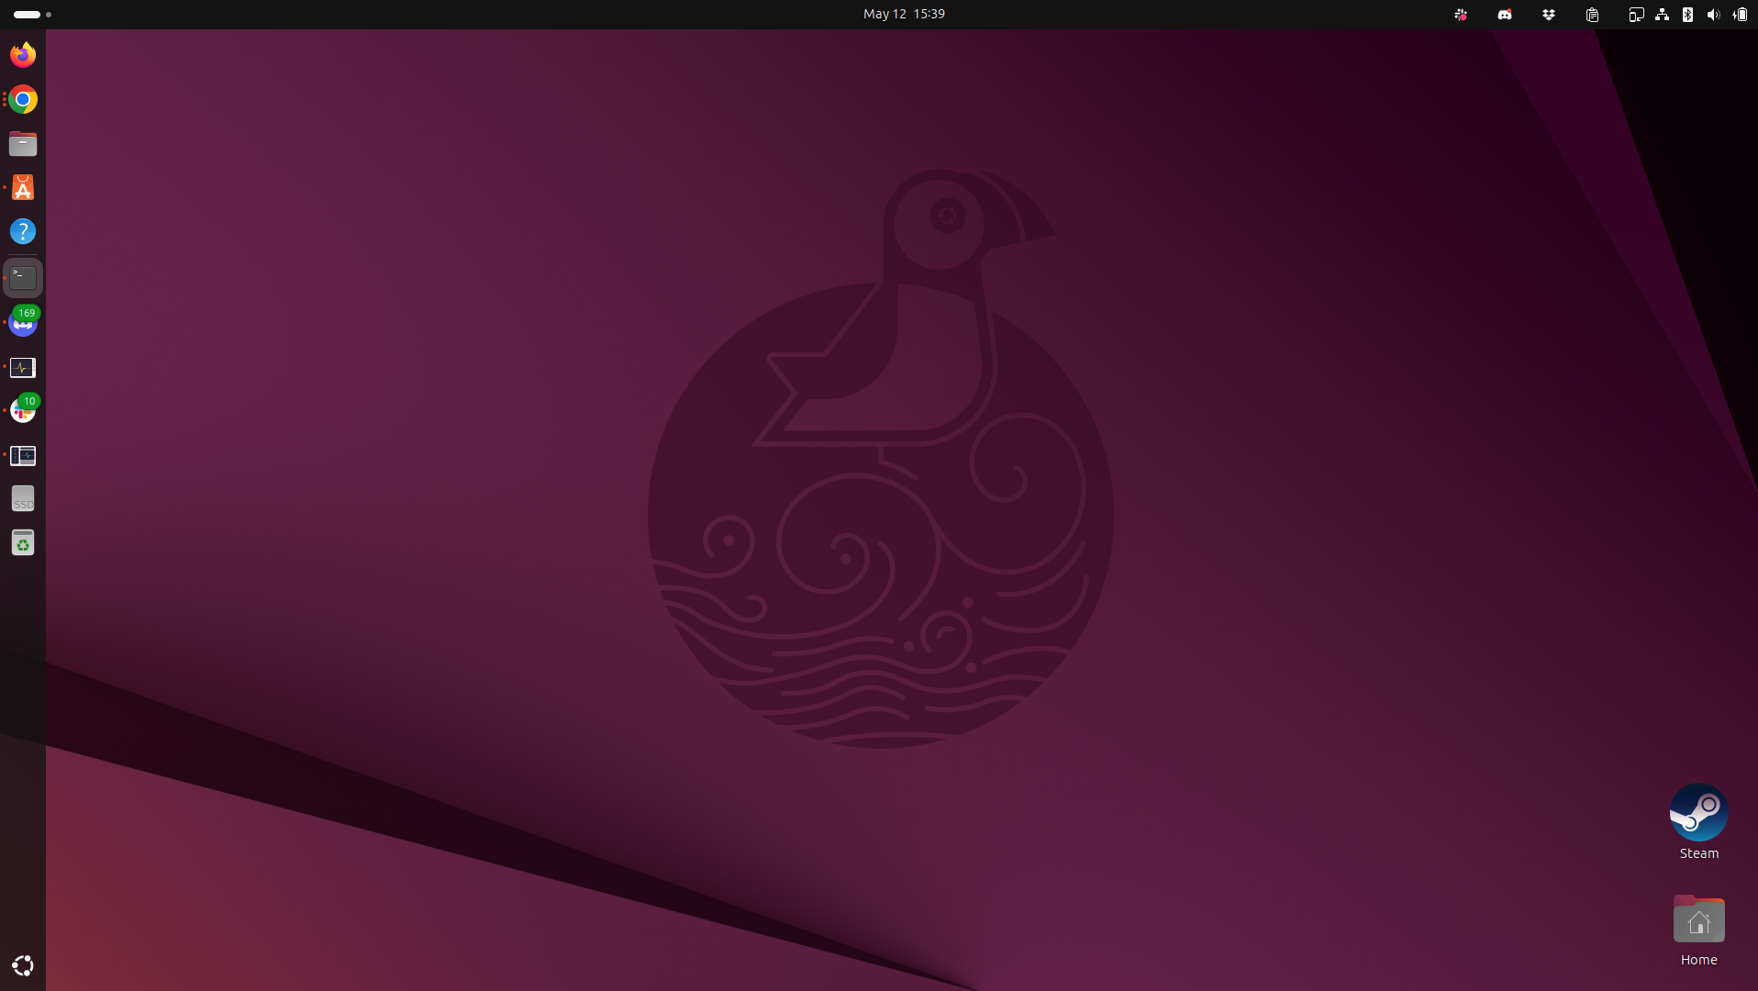
Task: Open Ubuntu Software (App Center) icon
Action: tap(23, 187)
